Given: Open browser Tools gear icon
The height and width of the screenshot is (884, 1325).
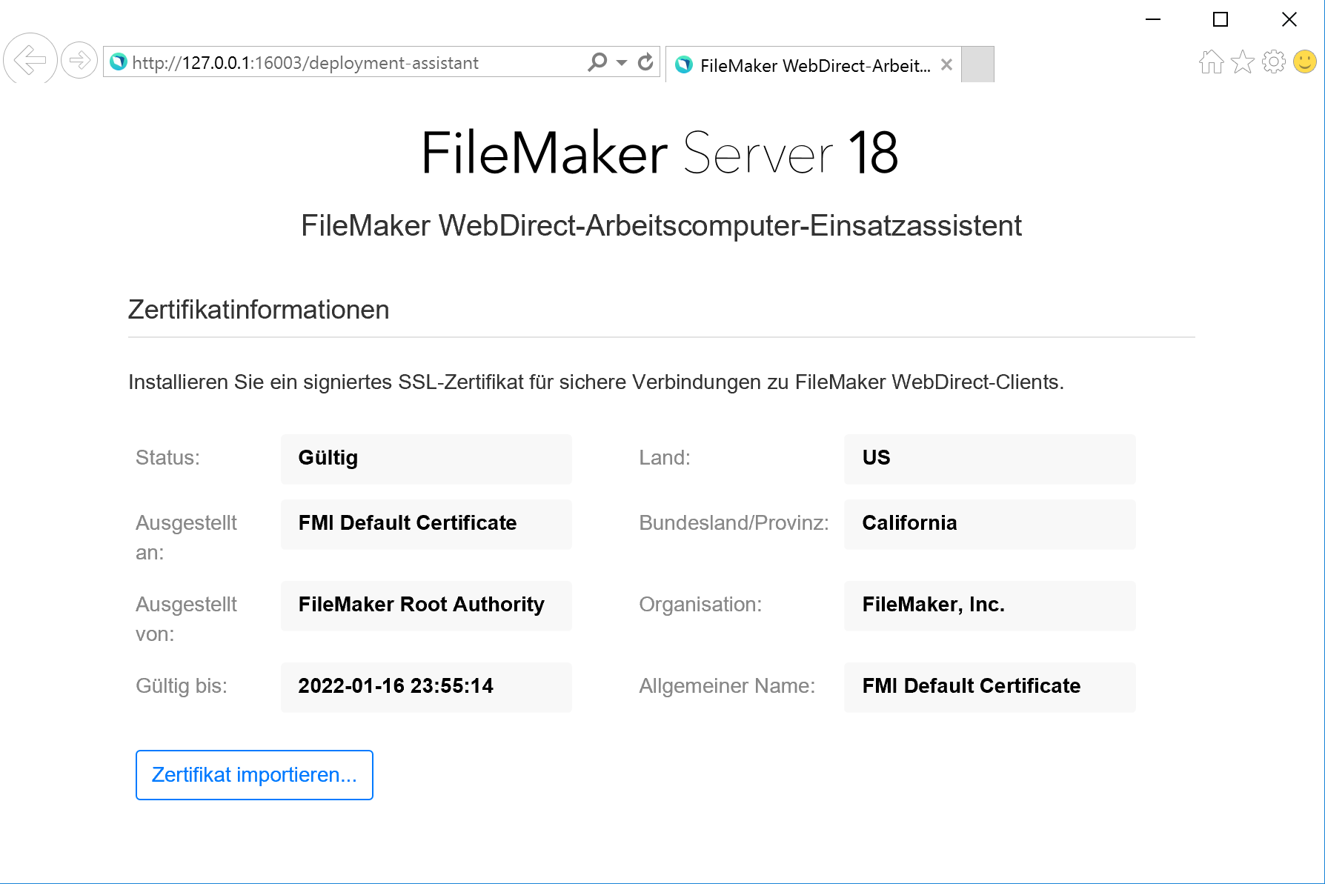Looking at the screenshot, I should (x=1274, y=62).
